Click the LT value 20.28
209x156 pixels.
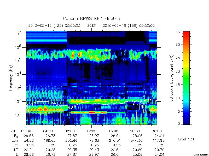[50, 150]
